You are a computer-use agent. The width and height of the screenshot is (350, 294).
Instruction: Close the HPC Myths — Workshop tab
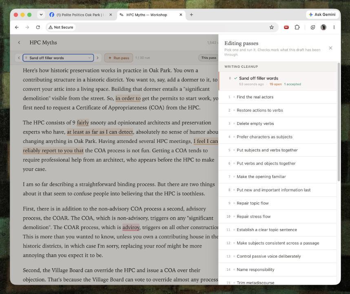click(x=181, y=15)
